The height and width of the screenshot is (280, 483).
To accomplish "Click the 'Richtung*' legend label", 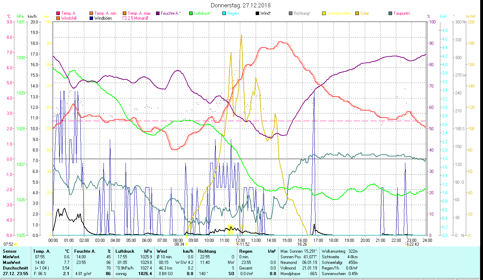I will point(302,13).
